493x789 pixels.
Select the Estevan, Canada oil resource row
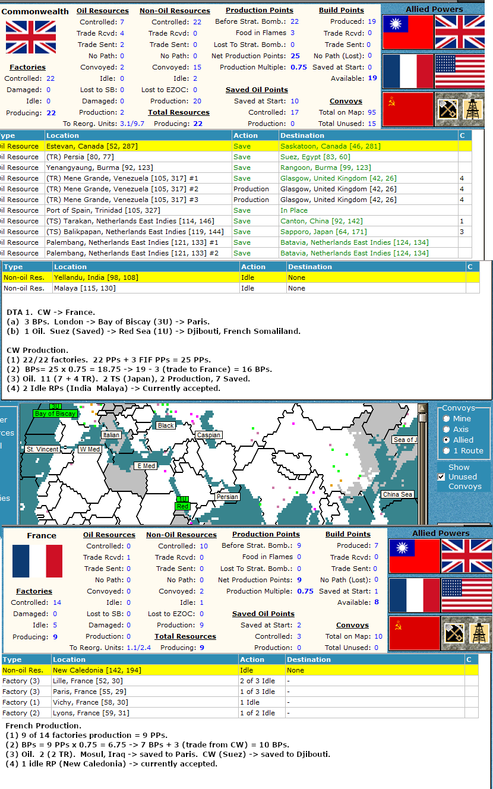coord(236,146)
